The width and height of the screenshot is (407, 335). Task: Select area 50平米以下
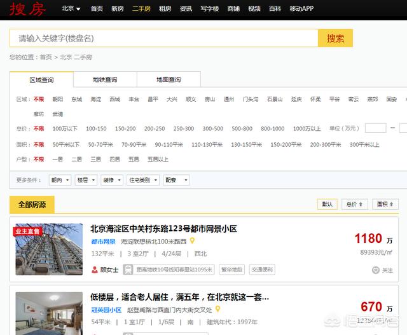coord(66,144)
